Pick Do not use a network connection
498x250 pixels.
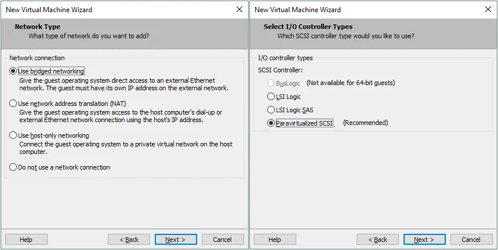click(x=14, y=167)
